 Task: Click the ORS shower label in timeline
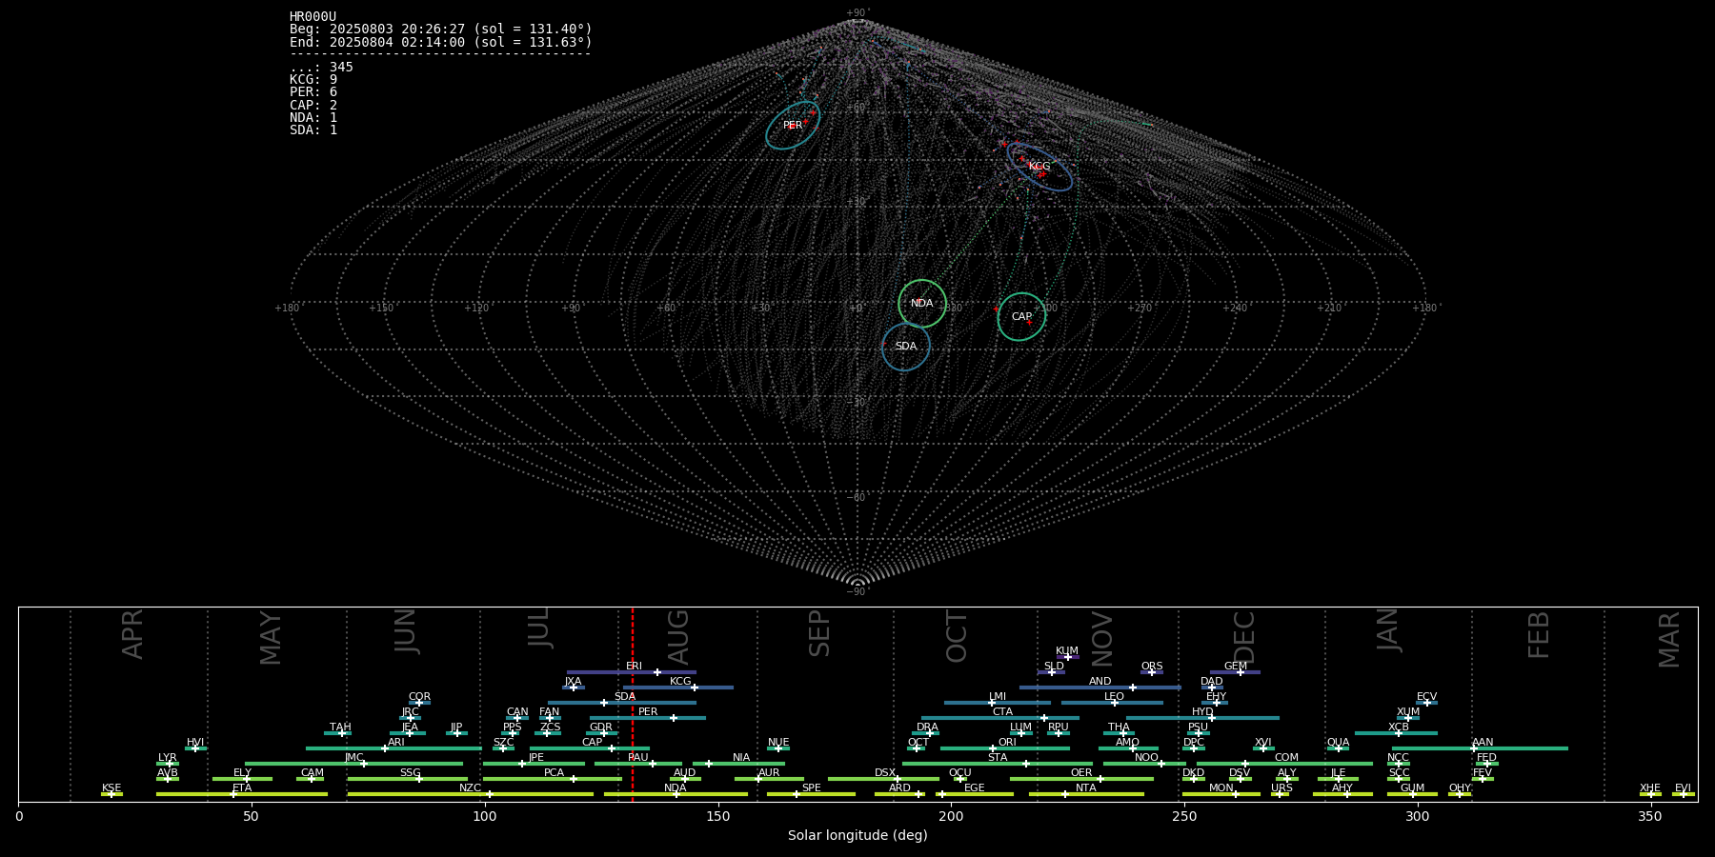[1152, 667]
